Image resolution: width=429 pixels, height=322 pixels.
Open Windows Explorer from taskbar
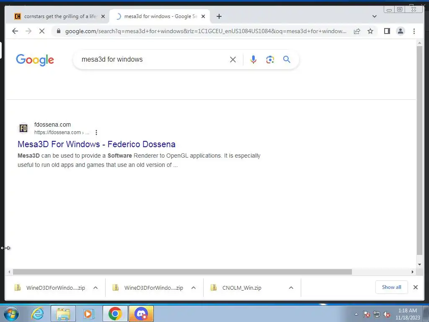(x=63, y=314)
